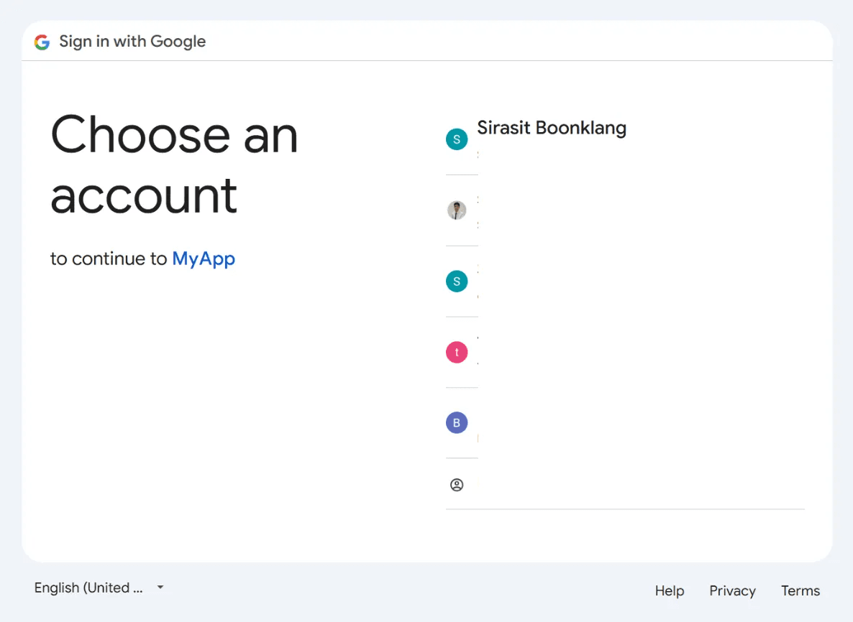Click the Sign in with Google header text

pyautogui.click(x=132, y=41)
